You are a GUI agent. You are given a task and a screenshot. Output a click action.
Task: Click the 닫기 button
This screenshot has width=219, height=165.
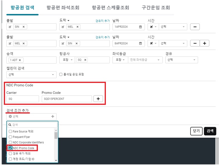point(196,131)
